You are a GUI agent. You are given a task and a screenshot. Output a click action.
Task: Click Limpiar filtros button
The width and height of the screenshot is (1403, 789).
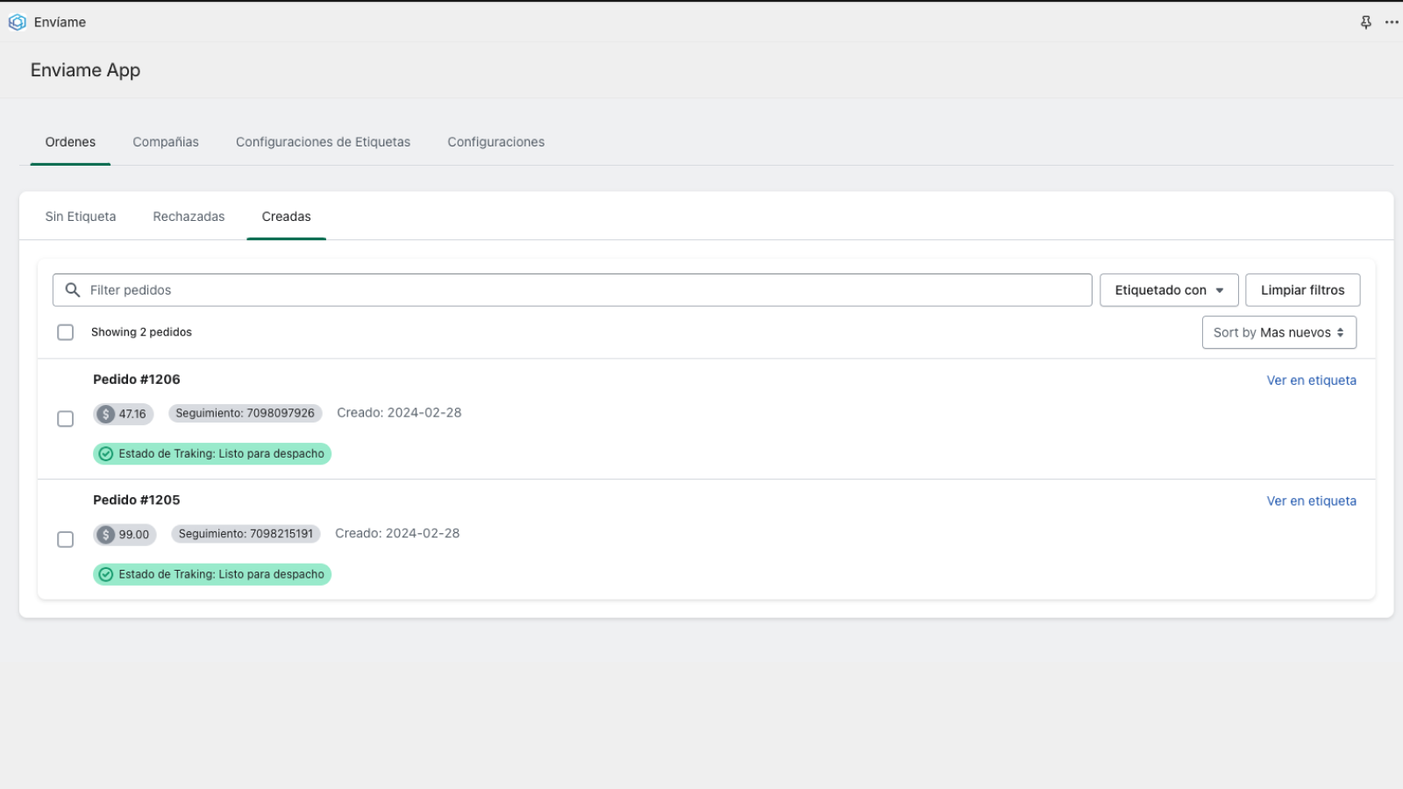click(x=1302, y=290)
